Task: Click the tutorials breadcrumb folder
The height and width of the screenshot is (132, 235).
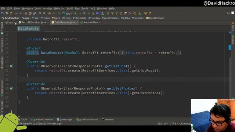Action: 80,18
